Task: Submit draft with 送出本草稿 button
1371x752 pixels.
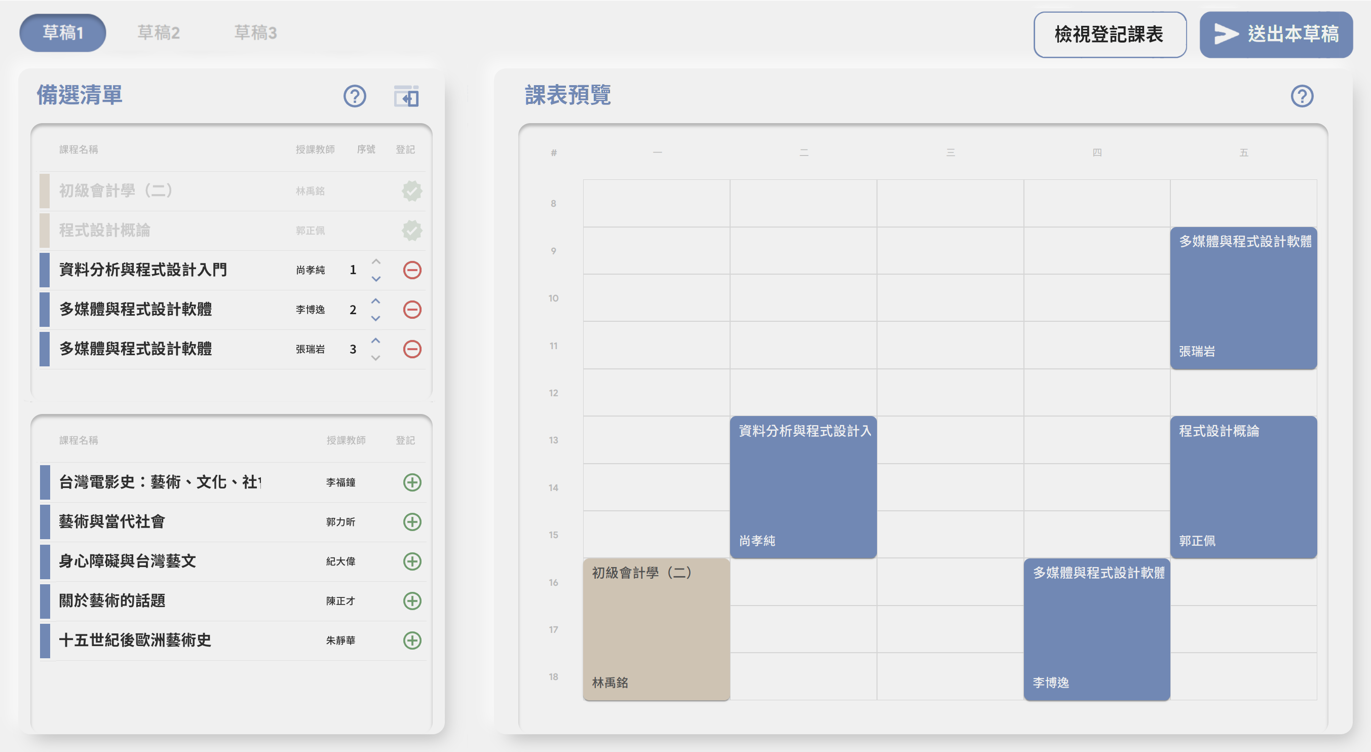Action: point(1276,34)
